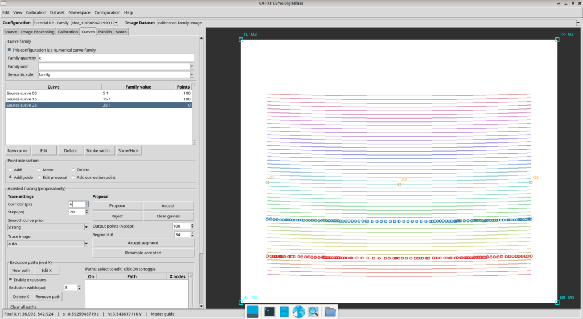
Task: Click the exclusion paths list scrollbar
Action: point(191,291)
